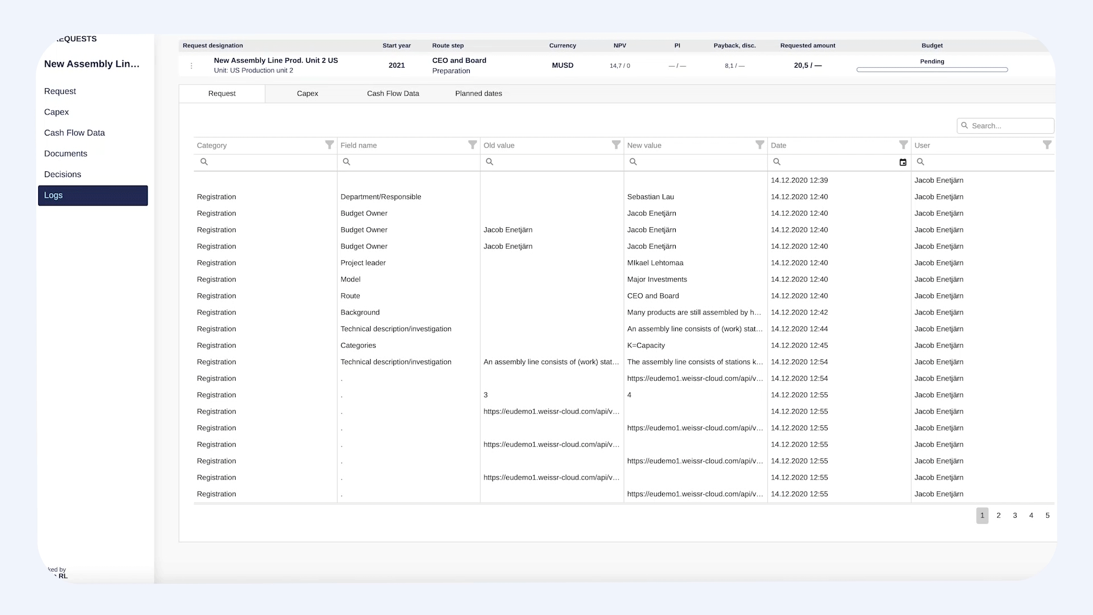Open Decisions in the sidebar
This screenshot has width=1093, height=615.
(x=63, y=174)
